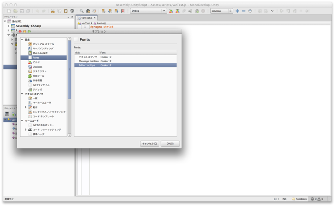The height and width of the screenshot is (206, 335).
Task: Open the デバッガ options page
Action: 37,89
